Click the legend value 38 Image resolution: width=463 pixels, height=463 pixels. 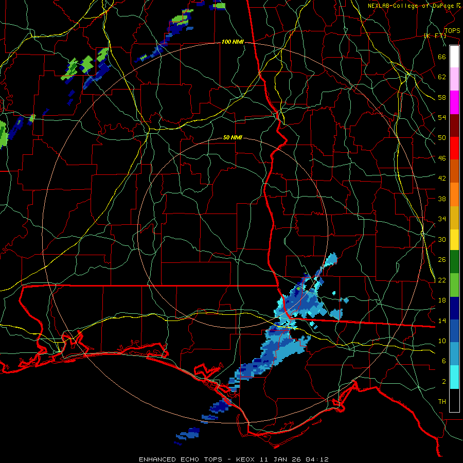[442, 199]
